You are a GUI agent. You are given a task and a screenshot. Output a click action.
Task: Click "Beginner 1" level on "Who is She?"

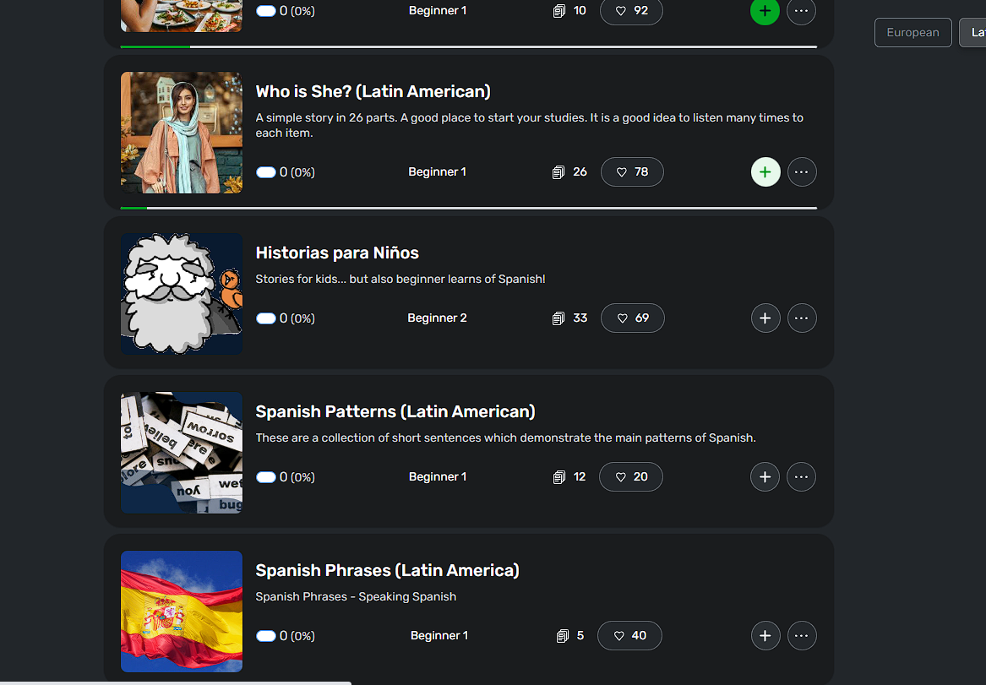[437, 172]
